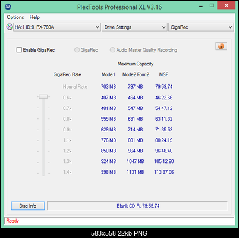Click the Normal Rate label
Viewport: 239px width, 238px height.
75,87
